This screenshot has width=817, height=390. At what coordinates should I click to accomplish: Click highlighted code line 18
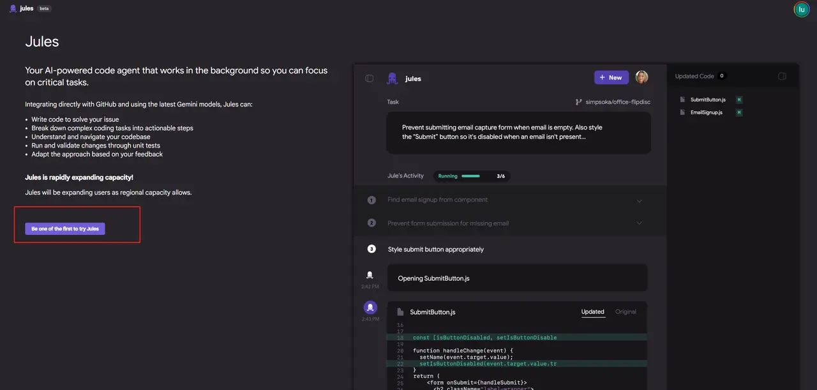[517, 337]
